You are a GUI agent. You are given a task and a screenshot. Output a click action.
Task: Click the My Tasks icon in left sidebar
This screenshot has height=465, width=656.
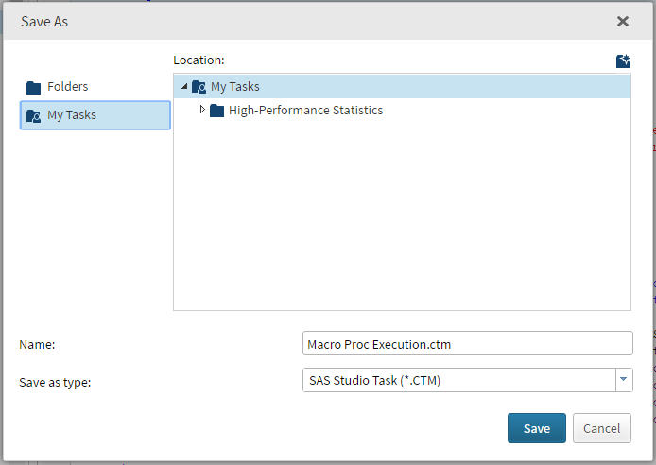pos(34,116)
